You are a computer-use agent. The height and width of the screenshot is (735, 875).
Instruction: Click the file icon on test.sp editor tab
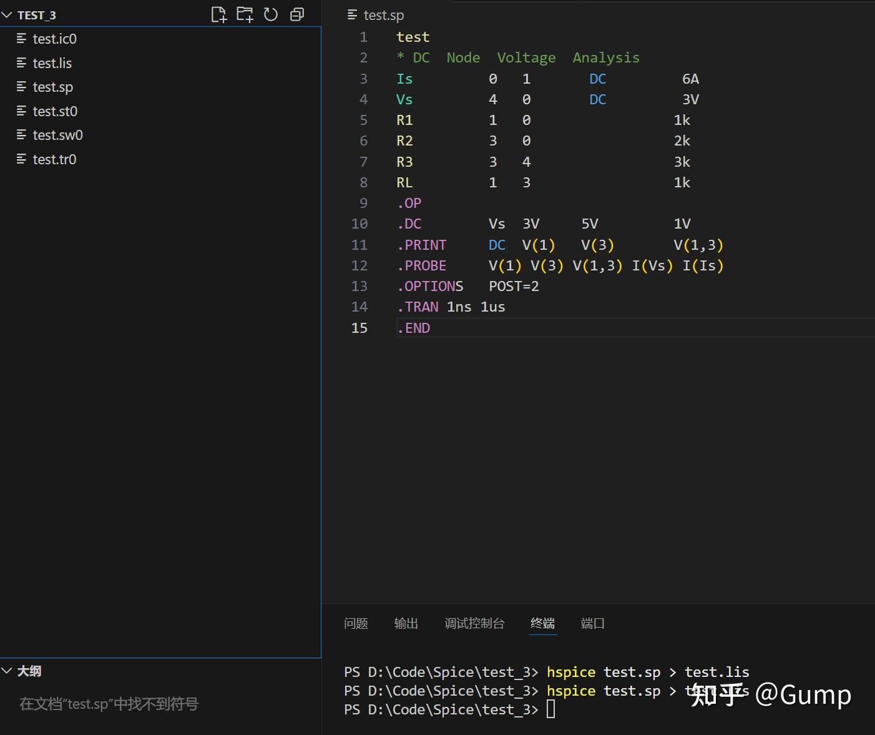pos(353,14)
